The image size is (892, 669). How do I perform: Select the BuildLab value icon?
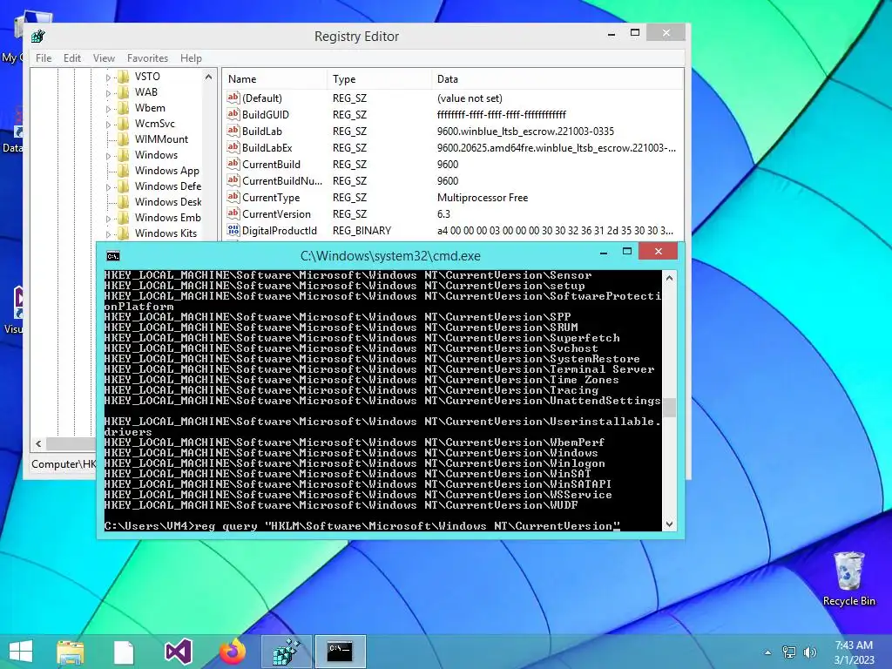pos(233,131)
